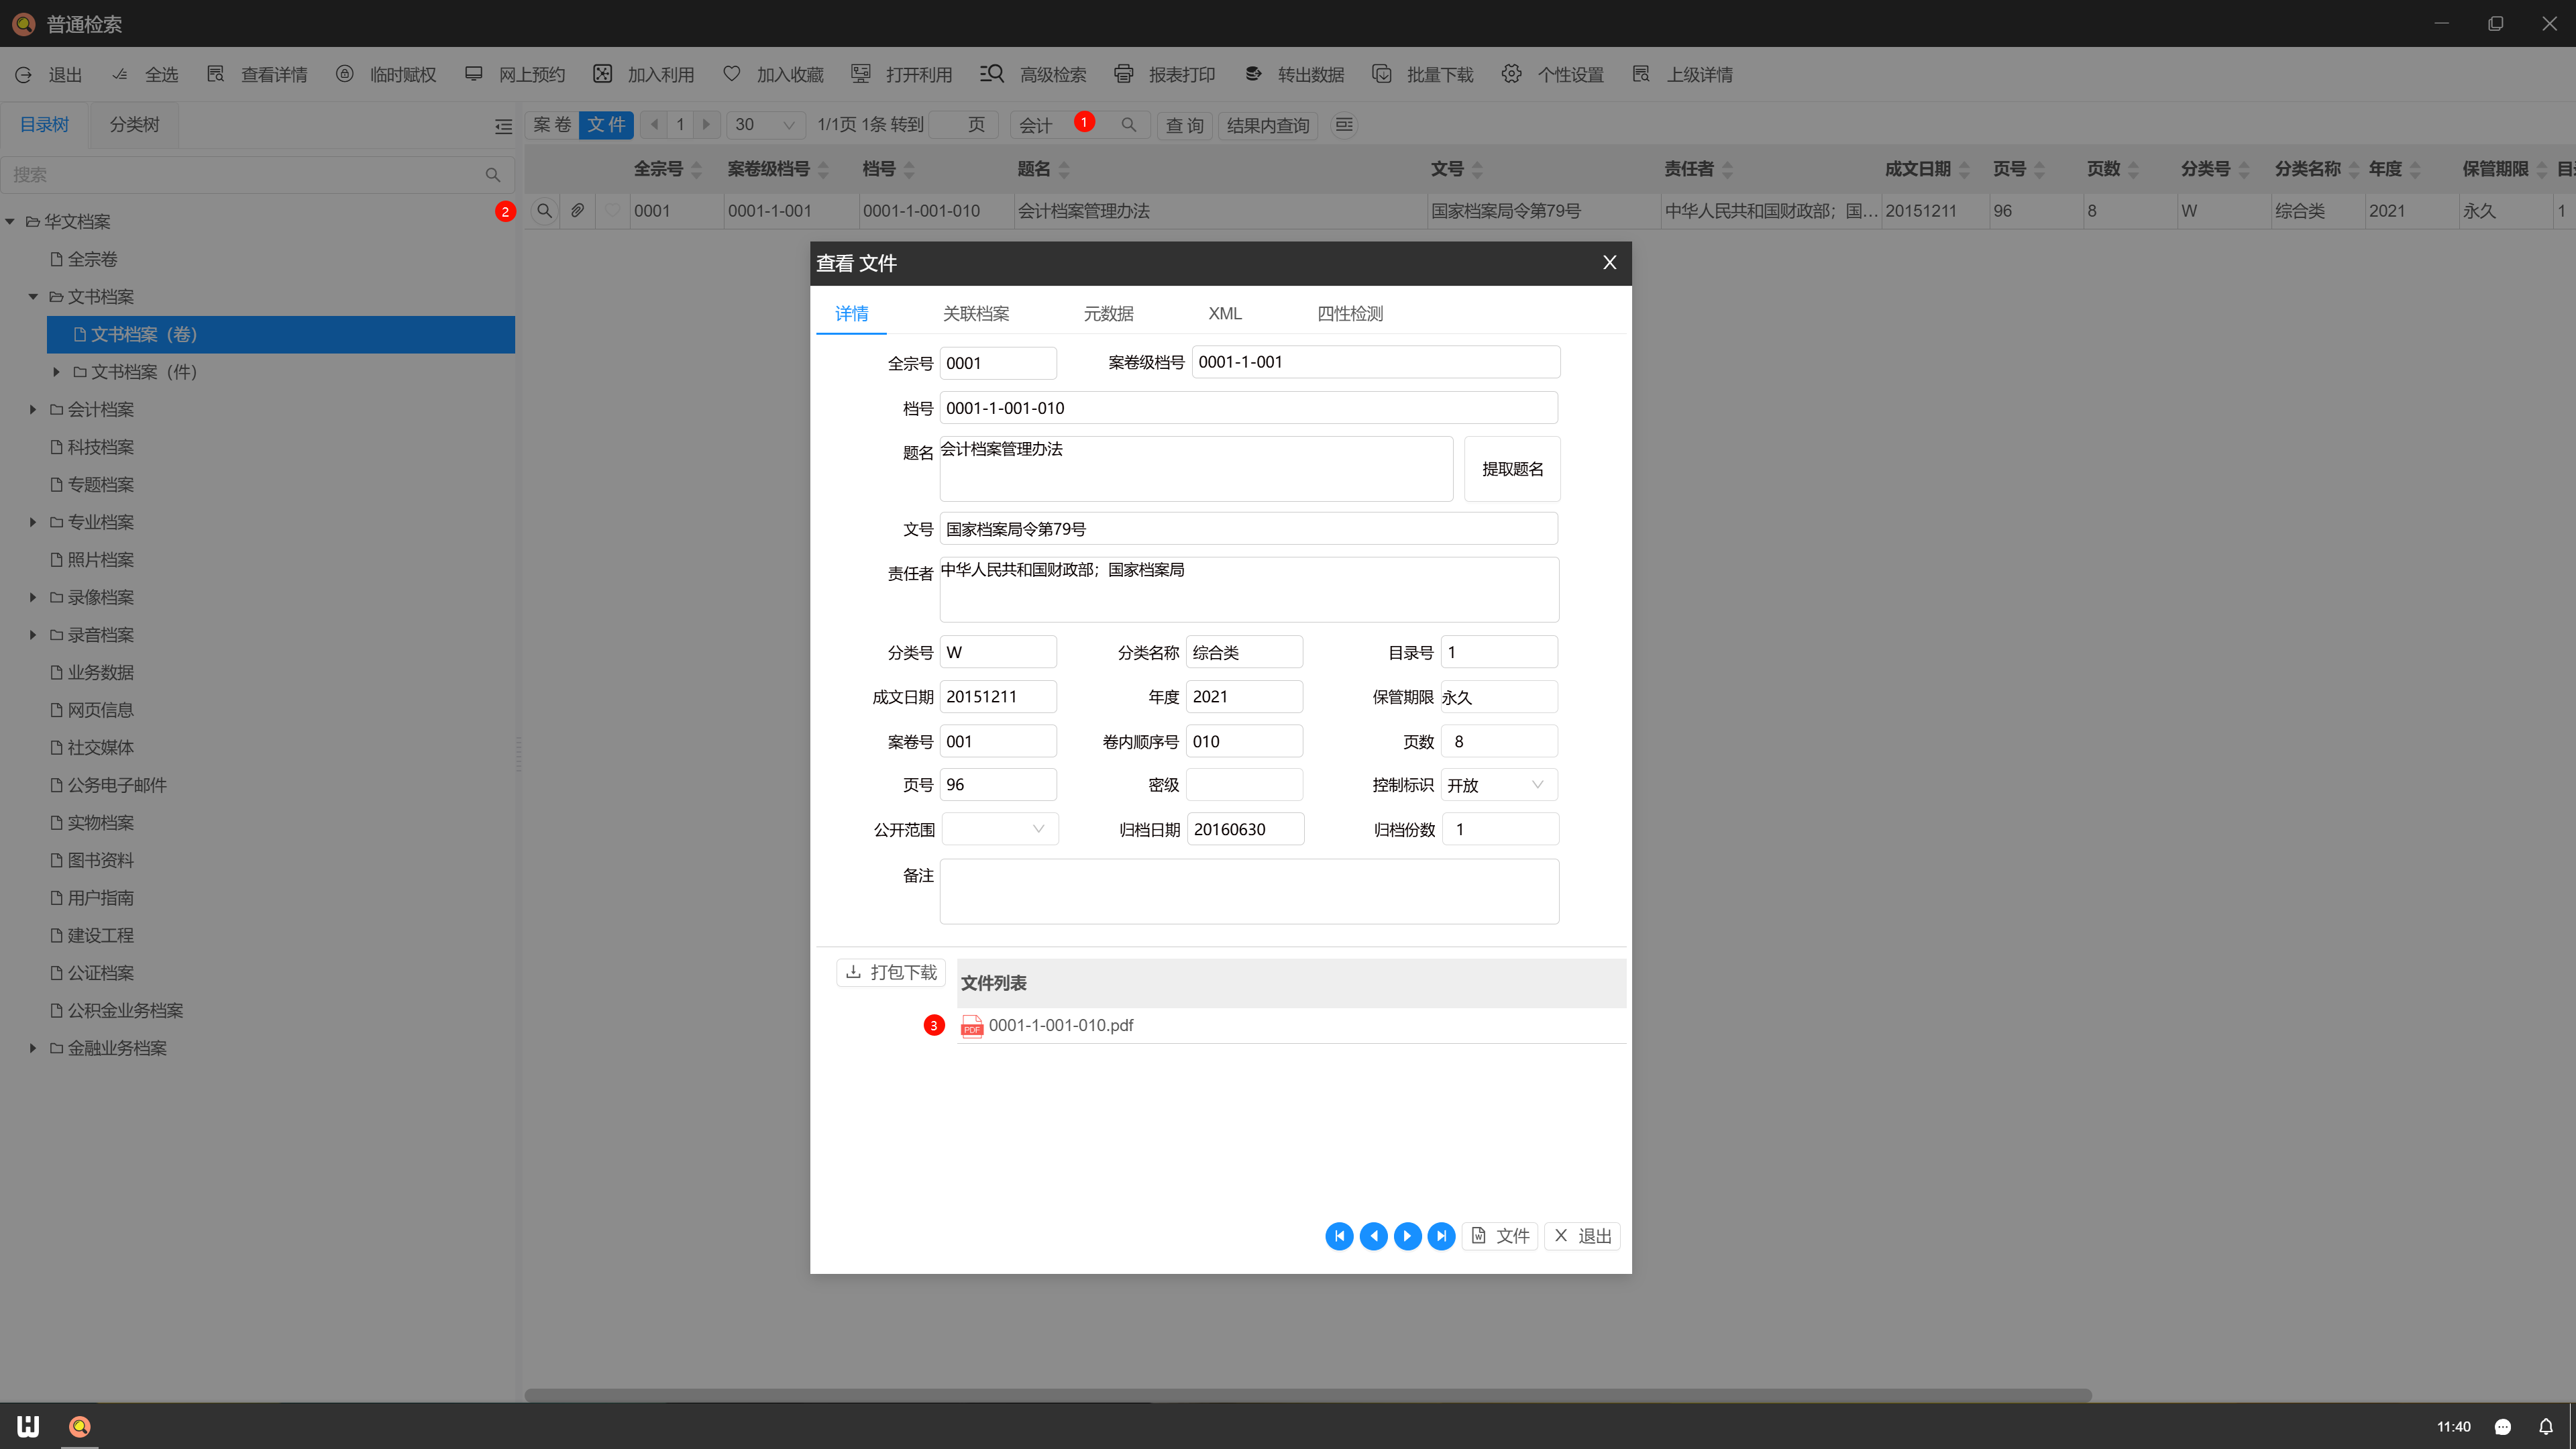Jump to the first record in the dialog
Screen dimensions: 2576x1449
tap(1339, 1236)
